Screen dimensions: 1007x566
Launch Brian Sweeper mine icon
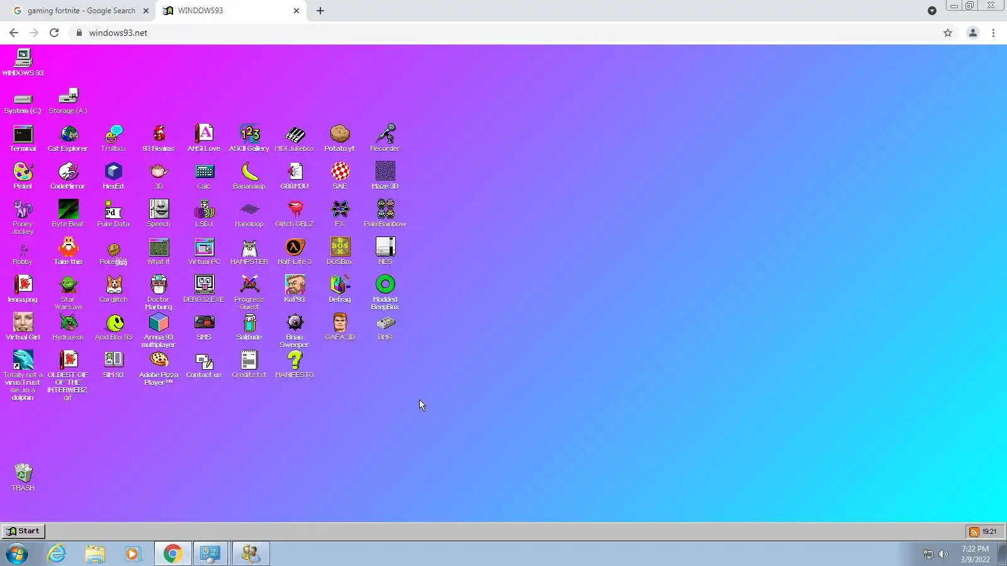tap(295, 330)
